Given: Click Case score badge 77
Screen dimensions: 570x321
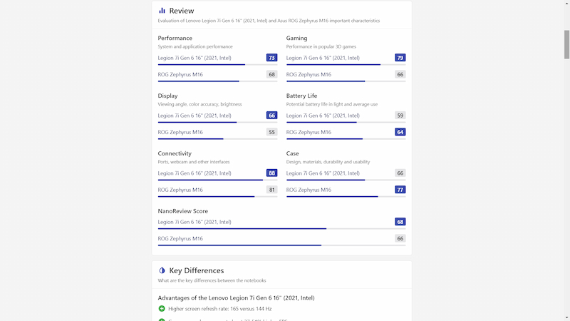Looking at the screenshot, I should (x=400, y=190).
